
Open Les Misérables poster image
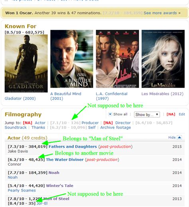click(163, 59)
